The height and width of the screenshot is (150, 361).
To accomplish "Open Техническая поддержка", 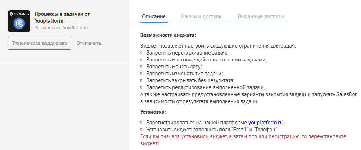I will (40, 43).
